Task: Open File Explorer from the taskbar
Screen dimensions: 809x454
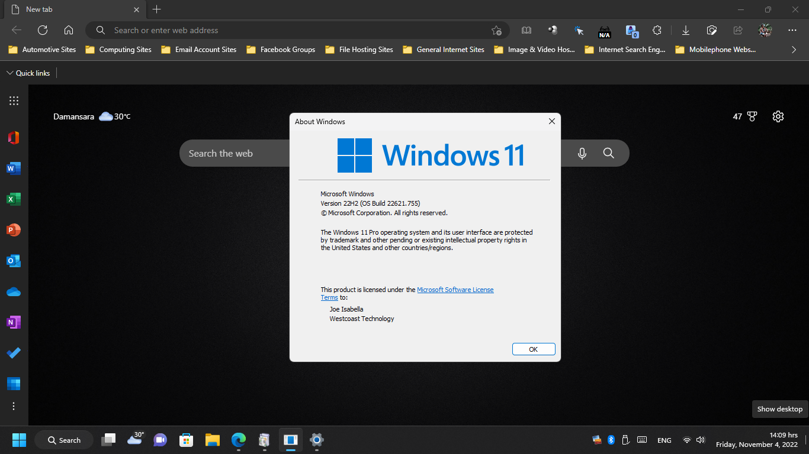Action: 213,440
